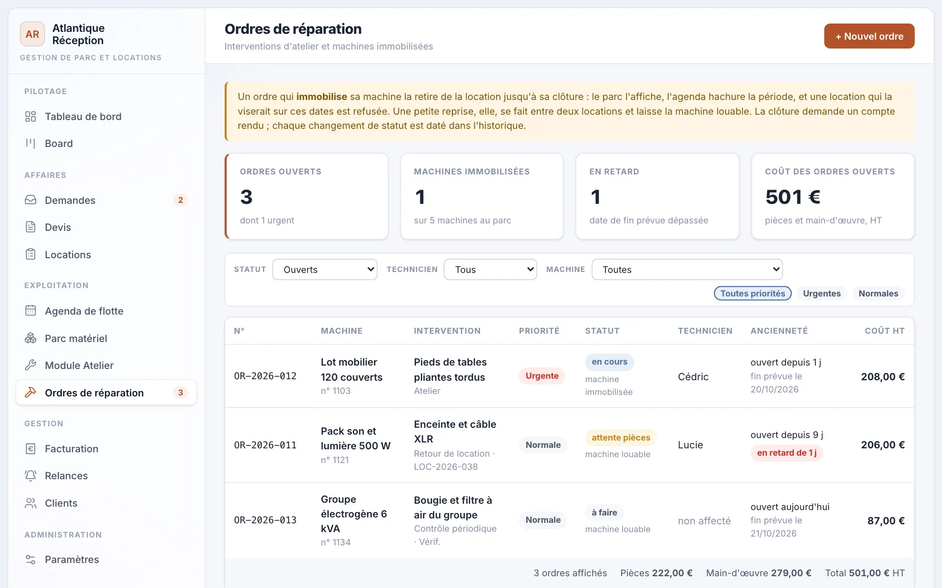Click the Machines immobilisées card
The width and height of the screenshot is (942, 588).
(482, 196)
